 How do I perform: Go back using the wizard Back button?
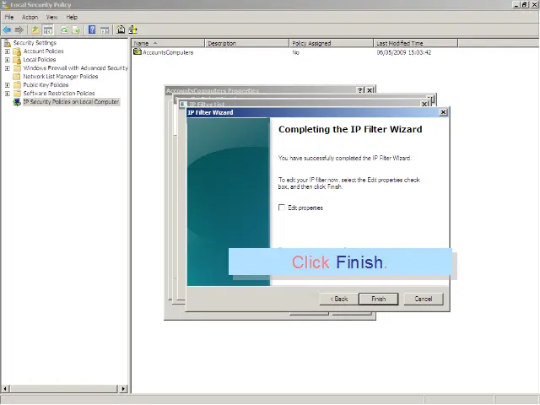(x=338, y=299)
